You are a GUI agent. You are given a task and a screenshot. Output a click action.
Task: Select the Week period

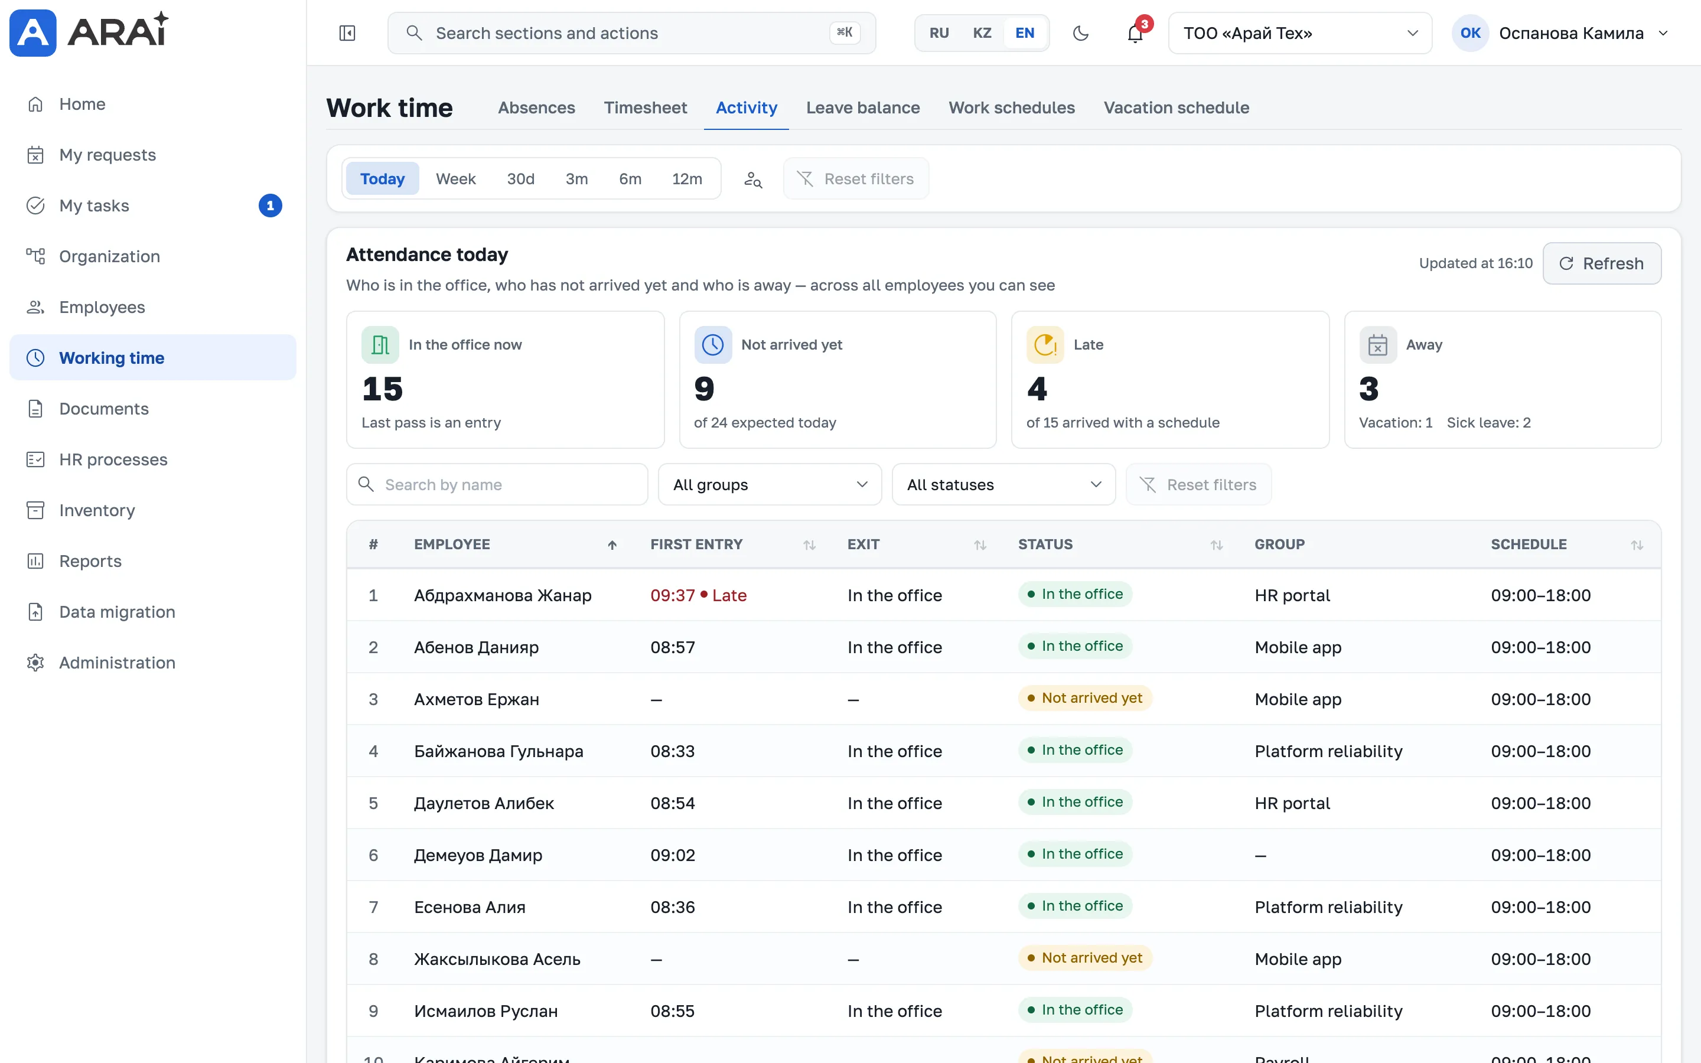(x=455, y=178)
